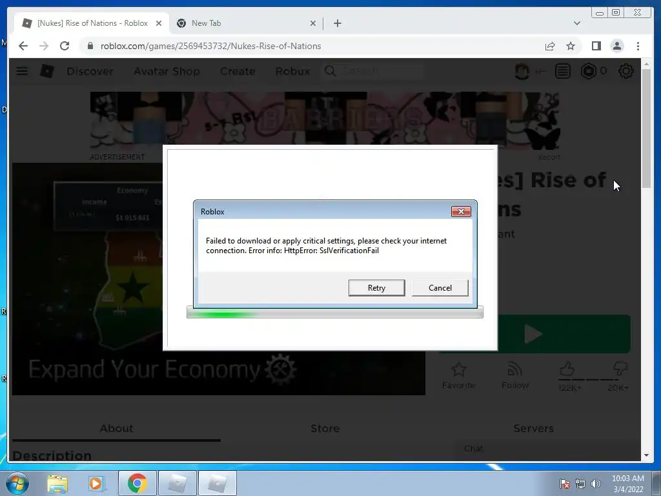Click the advertisement banner image
This screenshot has width=661, height=496.
click(325, 121)
